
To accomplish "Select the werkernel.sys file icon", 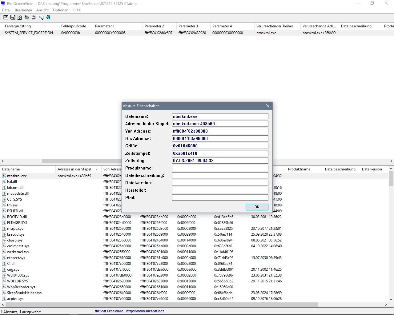I will (x=4, y=252).
